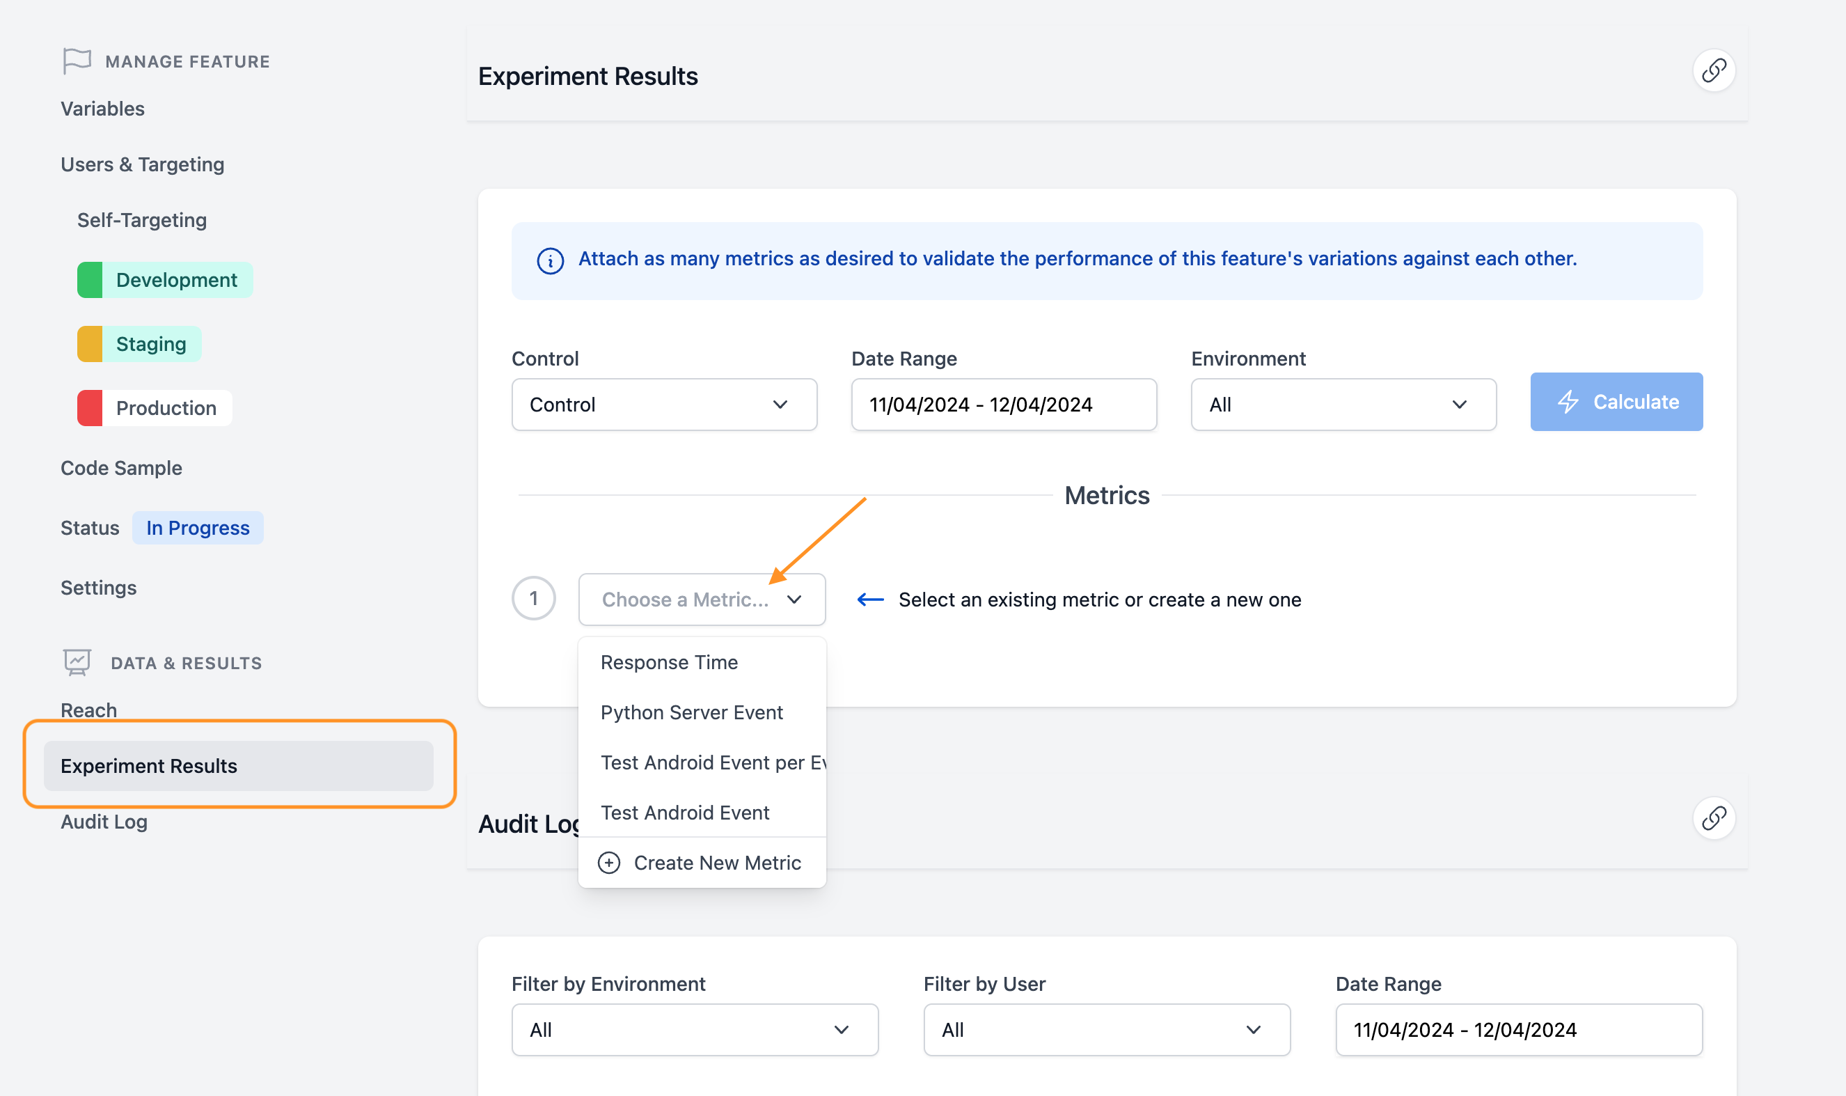Open the Control variation dropdown

[663, 404]
